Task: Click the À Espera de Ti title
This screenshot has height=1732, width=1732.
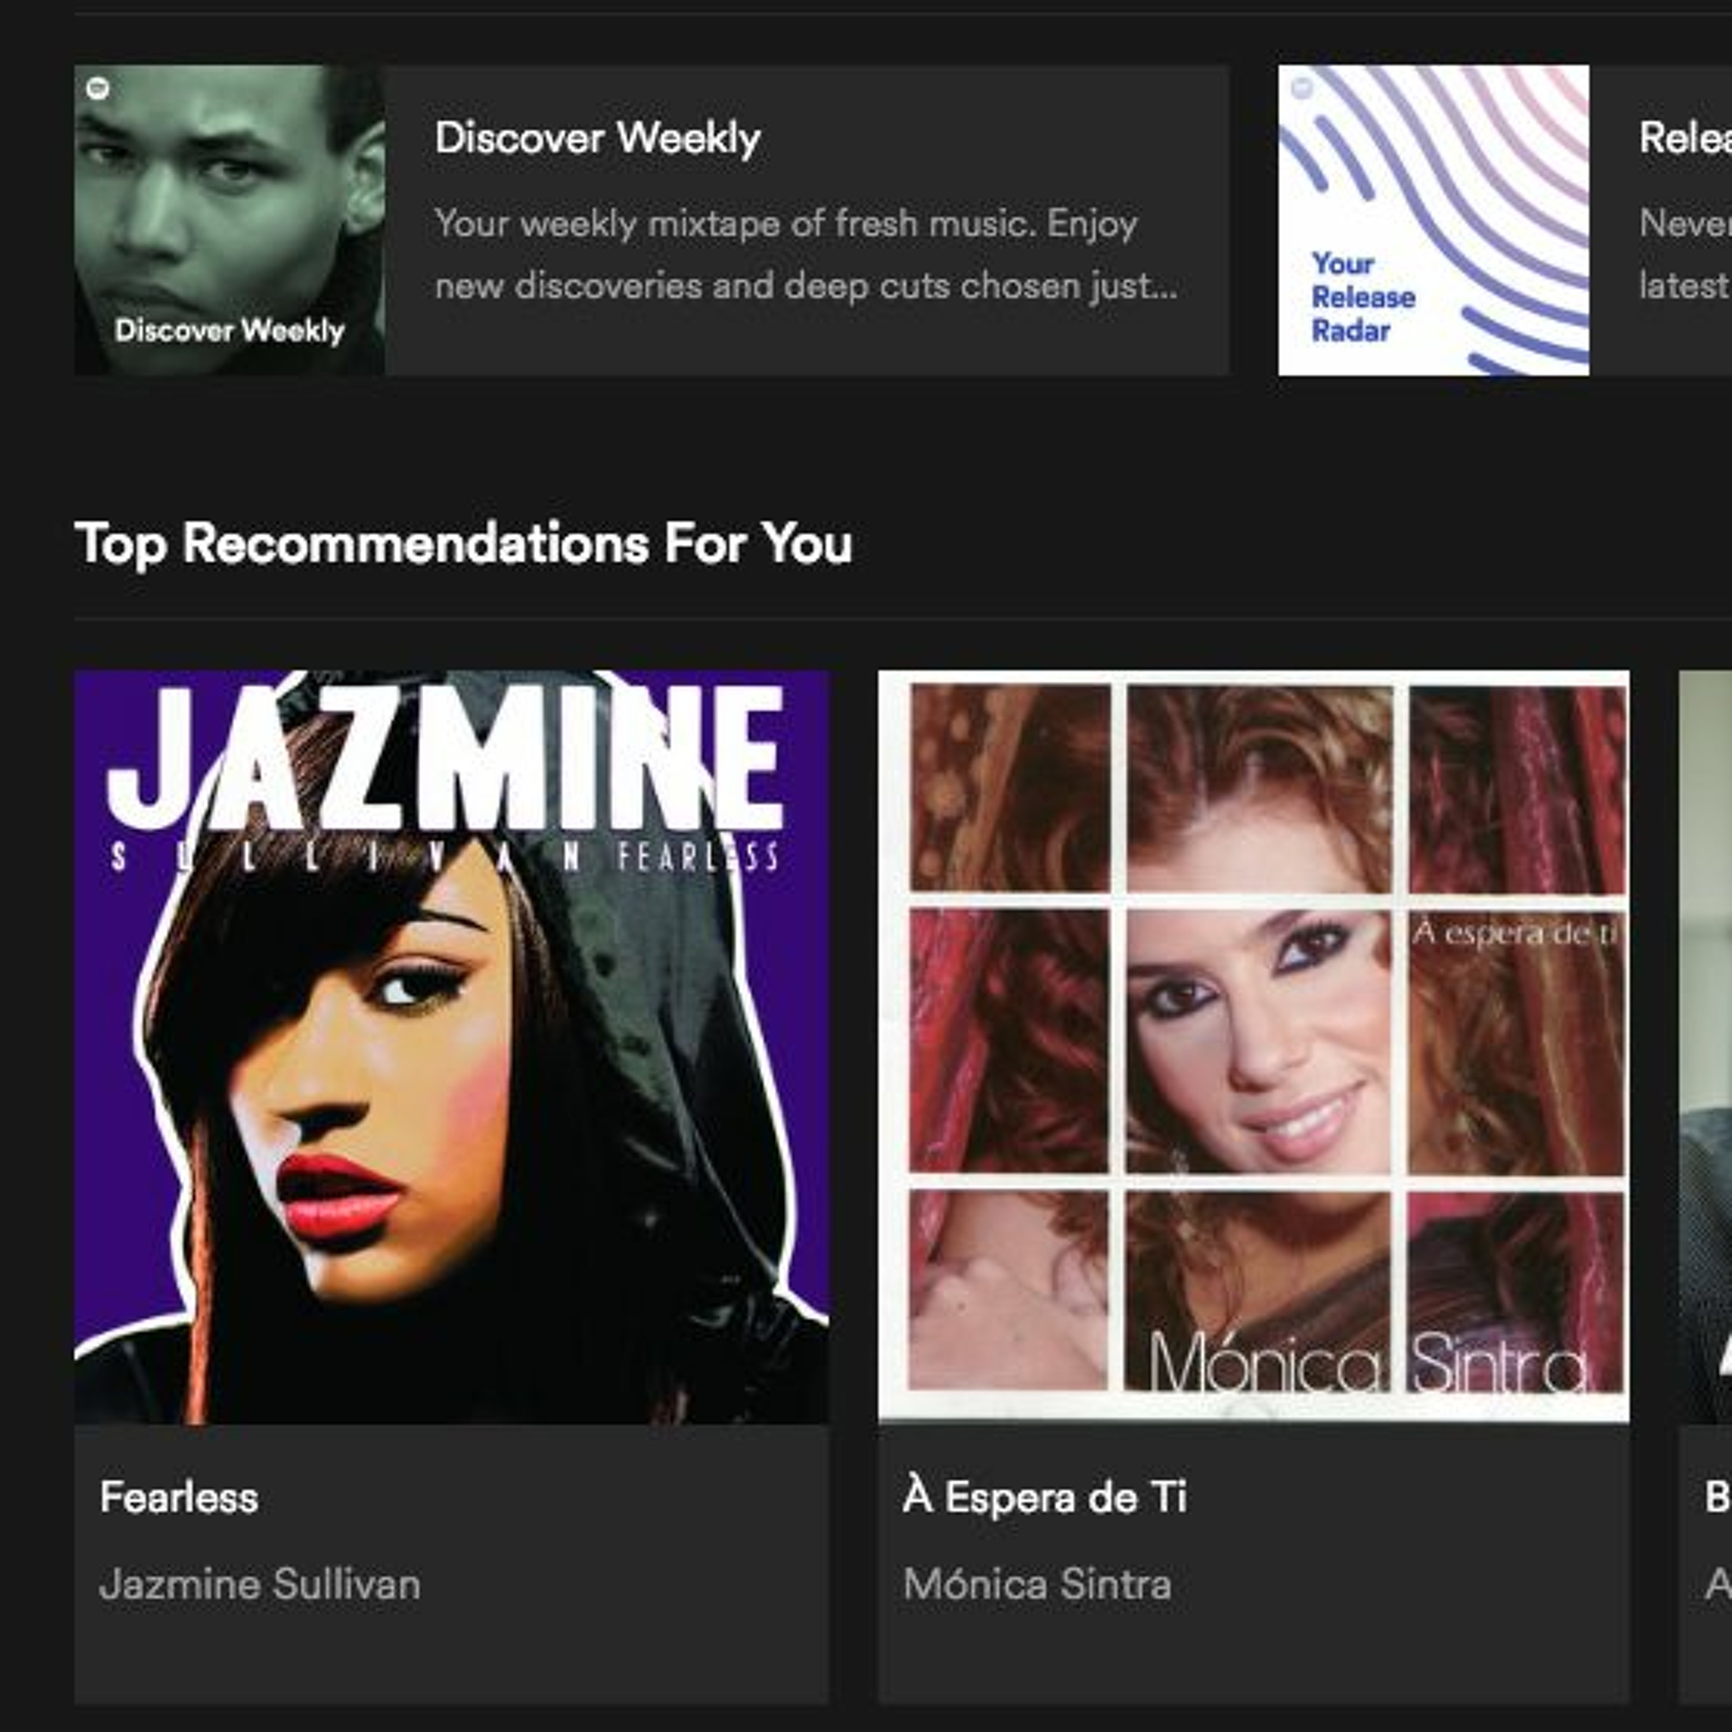Action: point(1044,1497)
